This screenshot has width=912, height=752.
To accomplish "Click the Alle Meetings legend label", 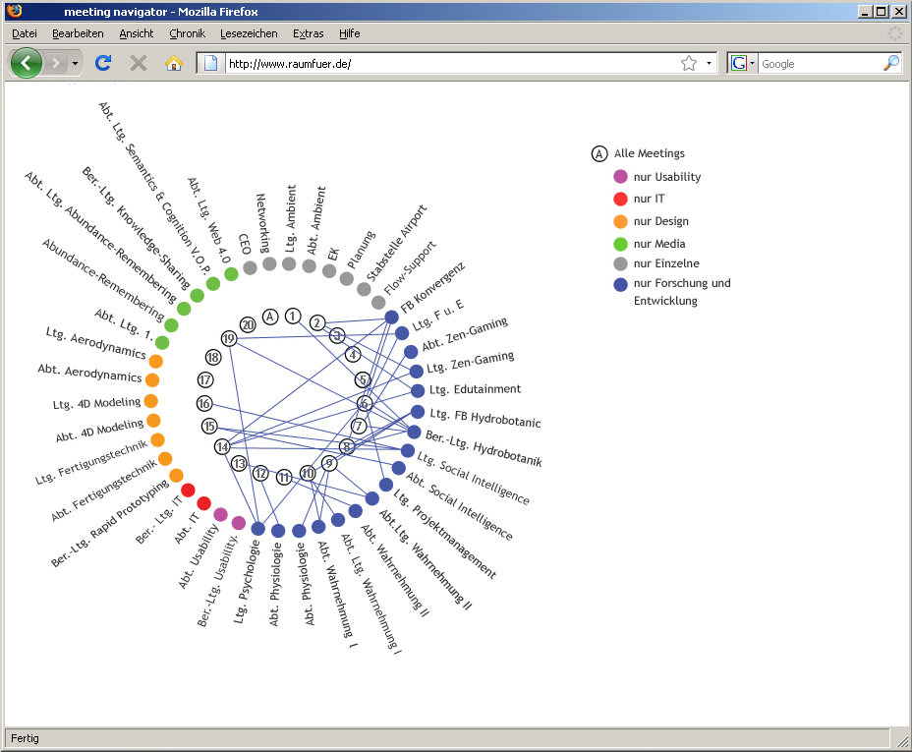I will [x=649, y=153].
